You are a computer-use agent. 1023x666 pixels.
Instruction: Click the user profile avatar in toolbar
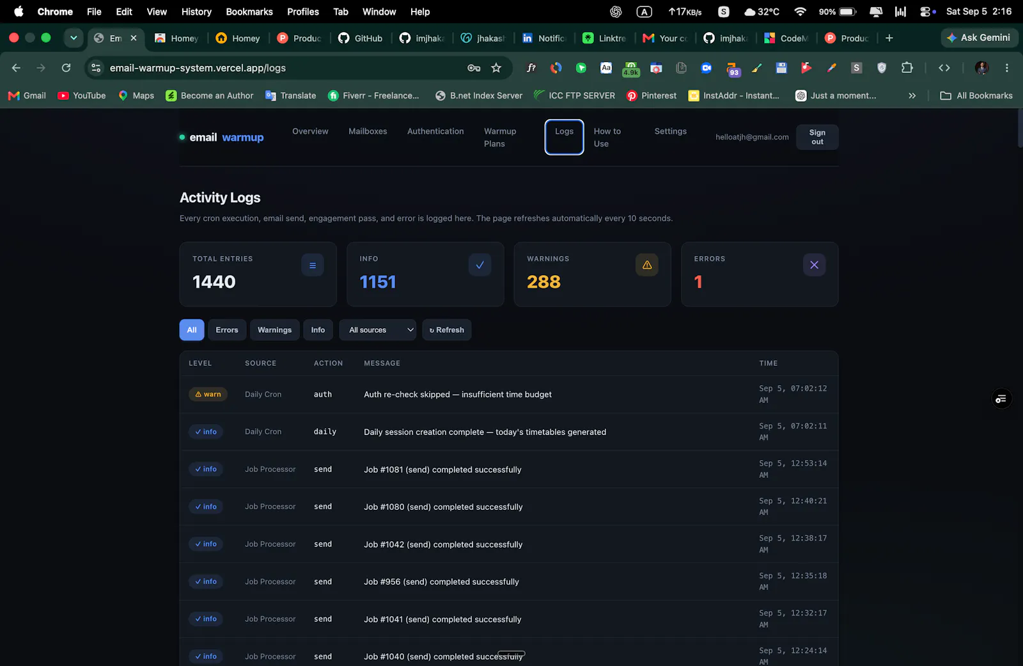pos(982,68)
